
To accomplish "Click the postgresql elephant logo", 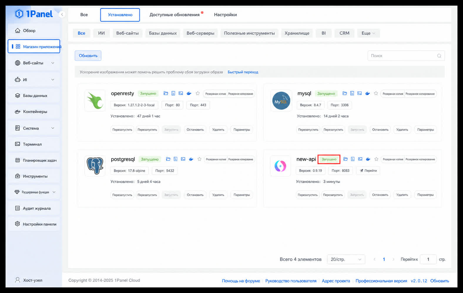I will 95,166.
